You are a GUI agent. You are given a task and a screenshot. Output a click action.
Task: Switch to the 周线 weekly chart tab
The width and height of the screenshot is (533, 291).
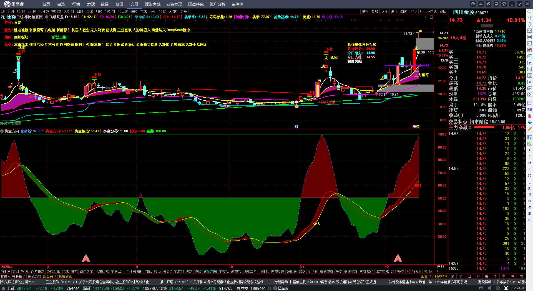[x=90, y=11]
